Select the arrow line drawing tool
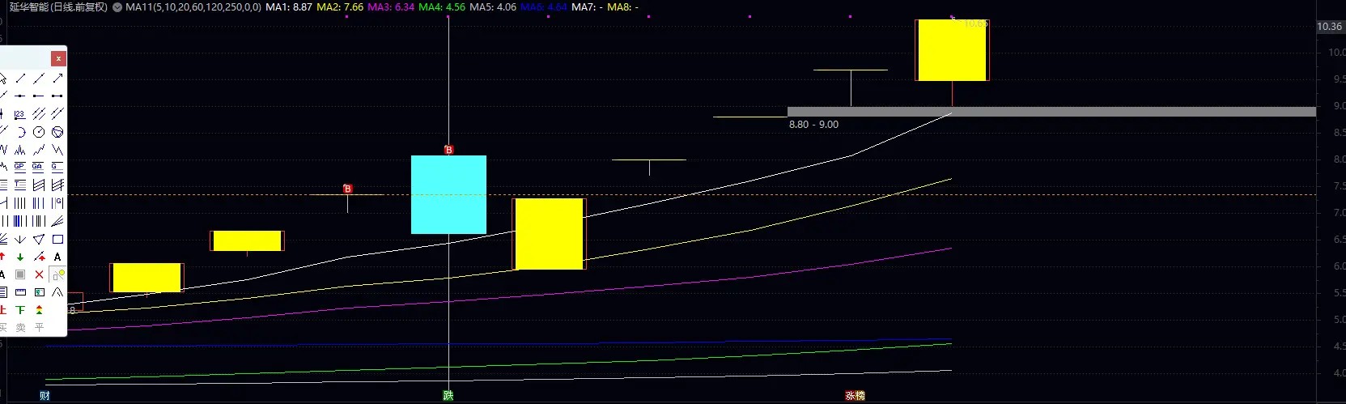The image size is (1346, 404). click(x=57, y=78)
